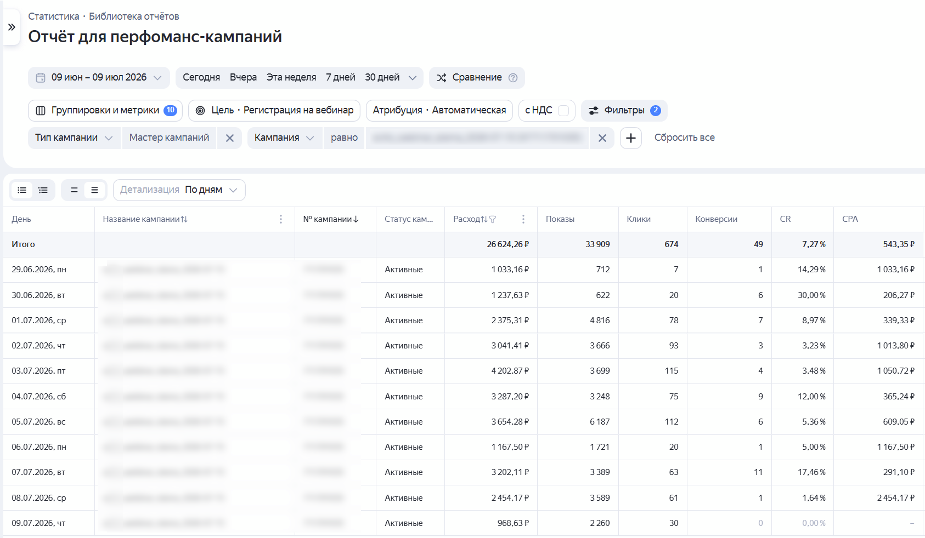Click the равно condition selector
The width and height of the screenshot is (925, 538).
tap(344, 138)
